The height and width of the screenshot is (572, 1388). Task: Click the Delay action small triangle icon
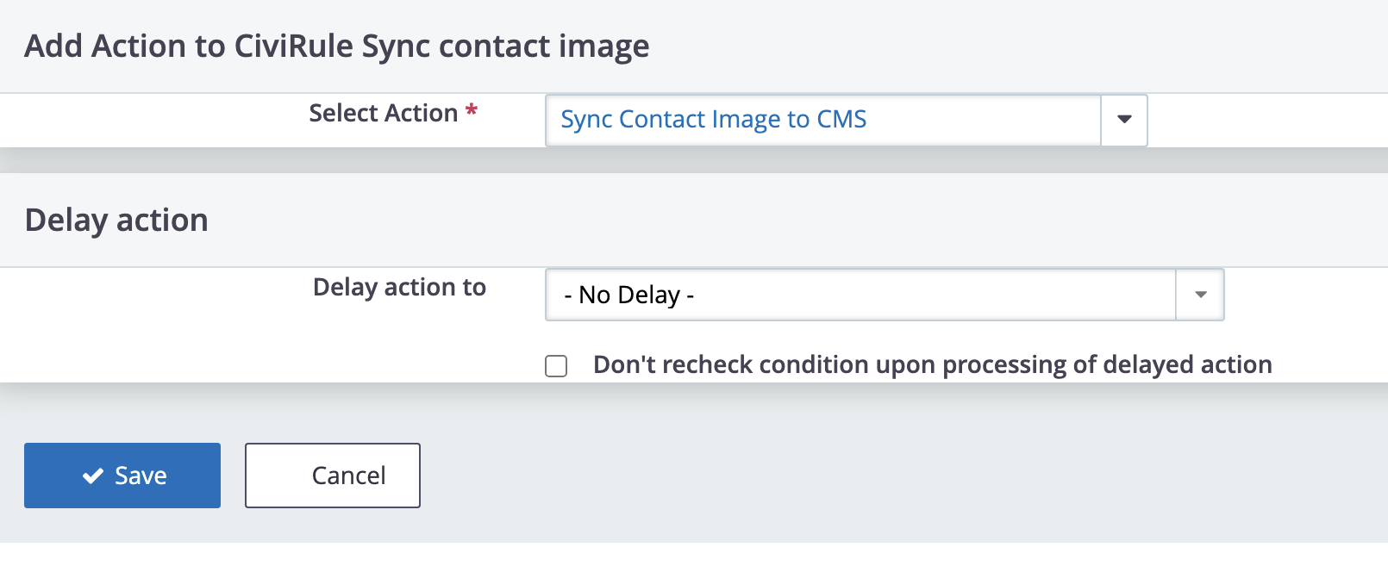(x=1200, y=295)
